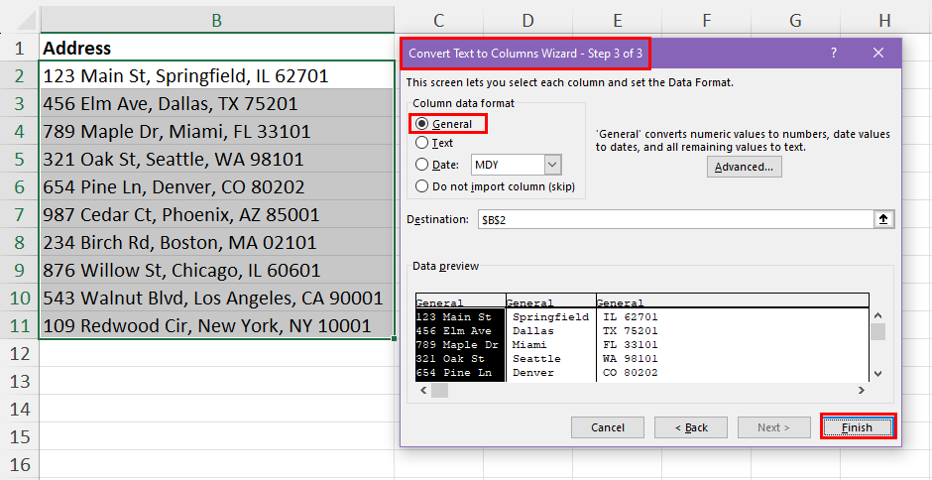Image resolution: width=932 pixels, height=480 pixels.
Task: Close the Convert Text to Columns dialog
Action: 879,53
